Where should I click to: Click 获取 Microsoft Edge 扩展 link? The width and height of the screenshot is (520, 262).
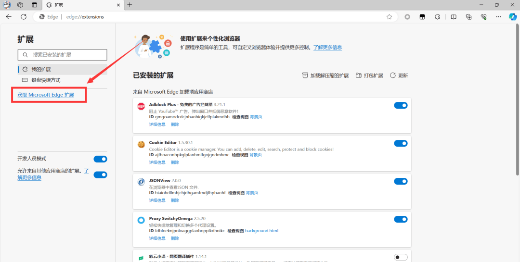pos(46,95)
